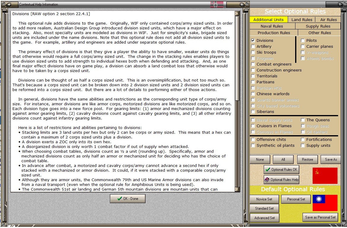Click the Restore button
Viewport: 347px width, 228px height.
coord(307,160)
